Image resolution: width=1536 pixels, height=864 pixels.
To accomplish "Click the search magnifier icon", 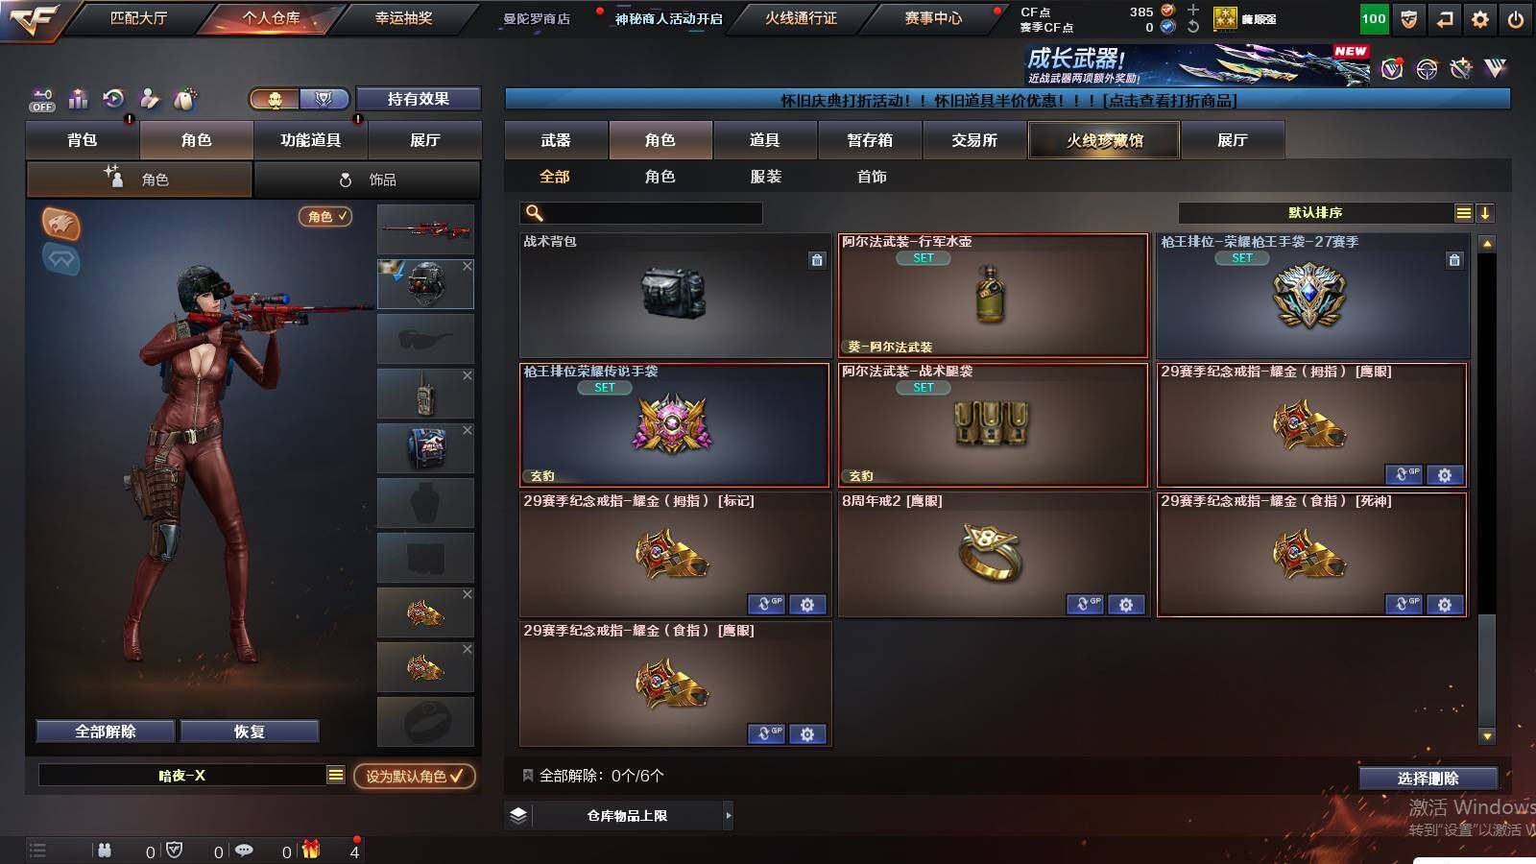I will (x=535, y=213).
